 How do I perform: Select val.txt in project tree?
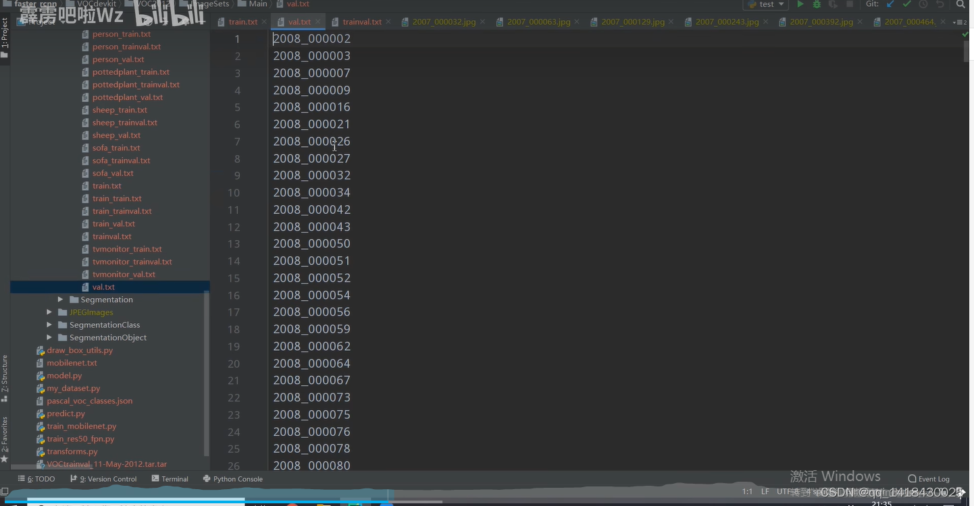click(x=103, y=287)
